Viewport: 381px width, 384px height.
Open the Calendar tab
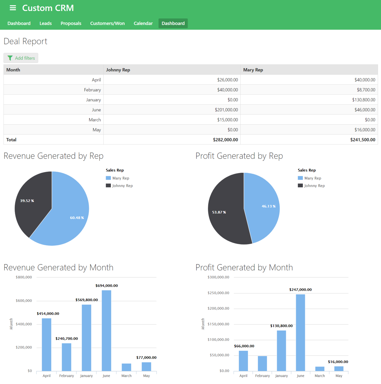click(x=143, y=23)
